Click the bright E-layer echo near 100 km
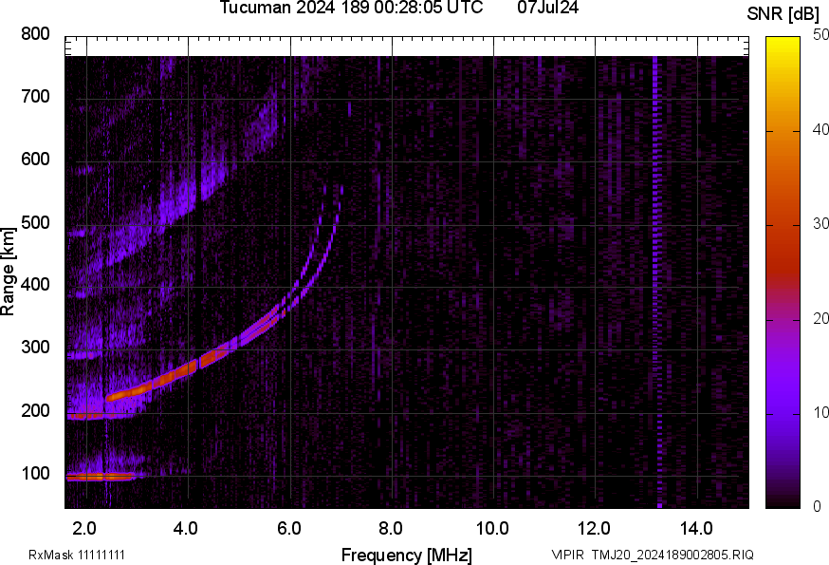Image resolution: width=829 pixels, height=565 pixels. (x=101, y=477)
